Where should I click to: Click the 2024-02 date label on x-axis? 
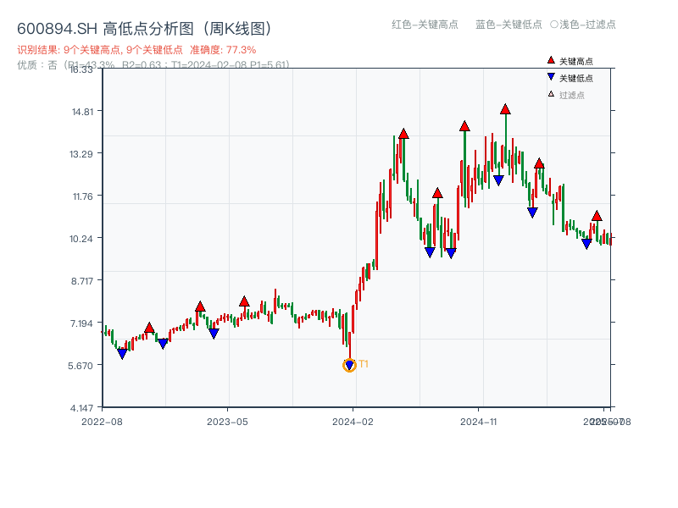[353, 420]
